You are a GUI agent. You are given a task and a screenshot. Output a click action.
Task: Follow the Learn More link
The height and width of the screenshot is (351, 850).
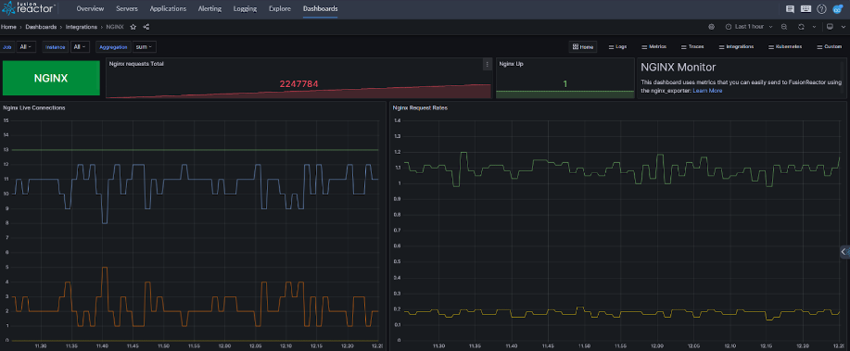point(707,91)
